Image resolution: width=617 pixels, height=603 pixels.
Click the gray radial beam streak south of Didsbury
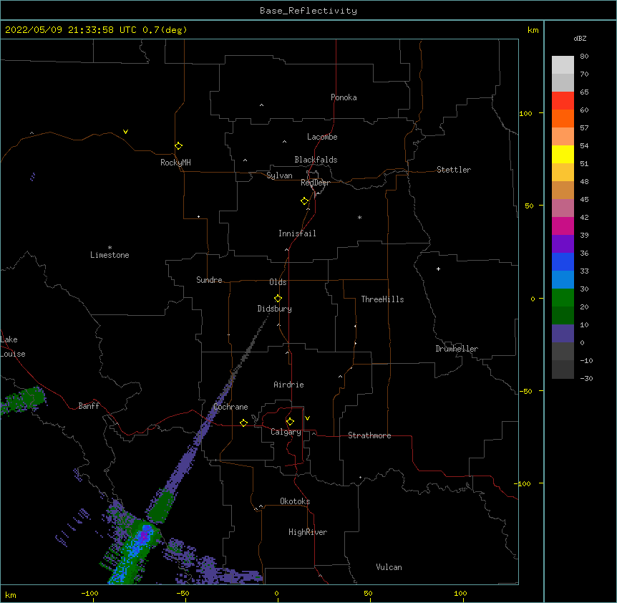(x=251, y=347)
